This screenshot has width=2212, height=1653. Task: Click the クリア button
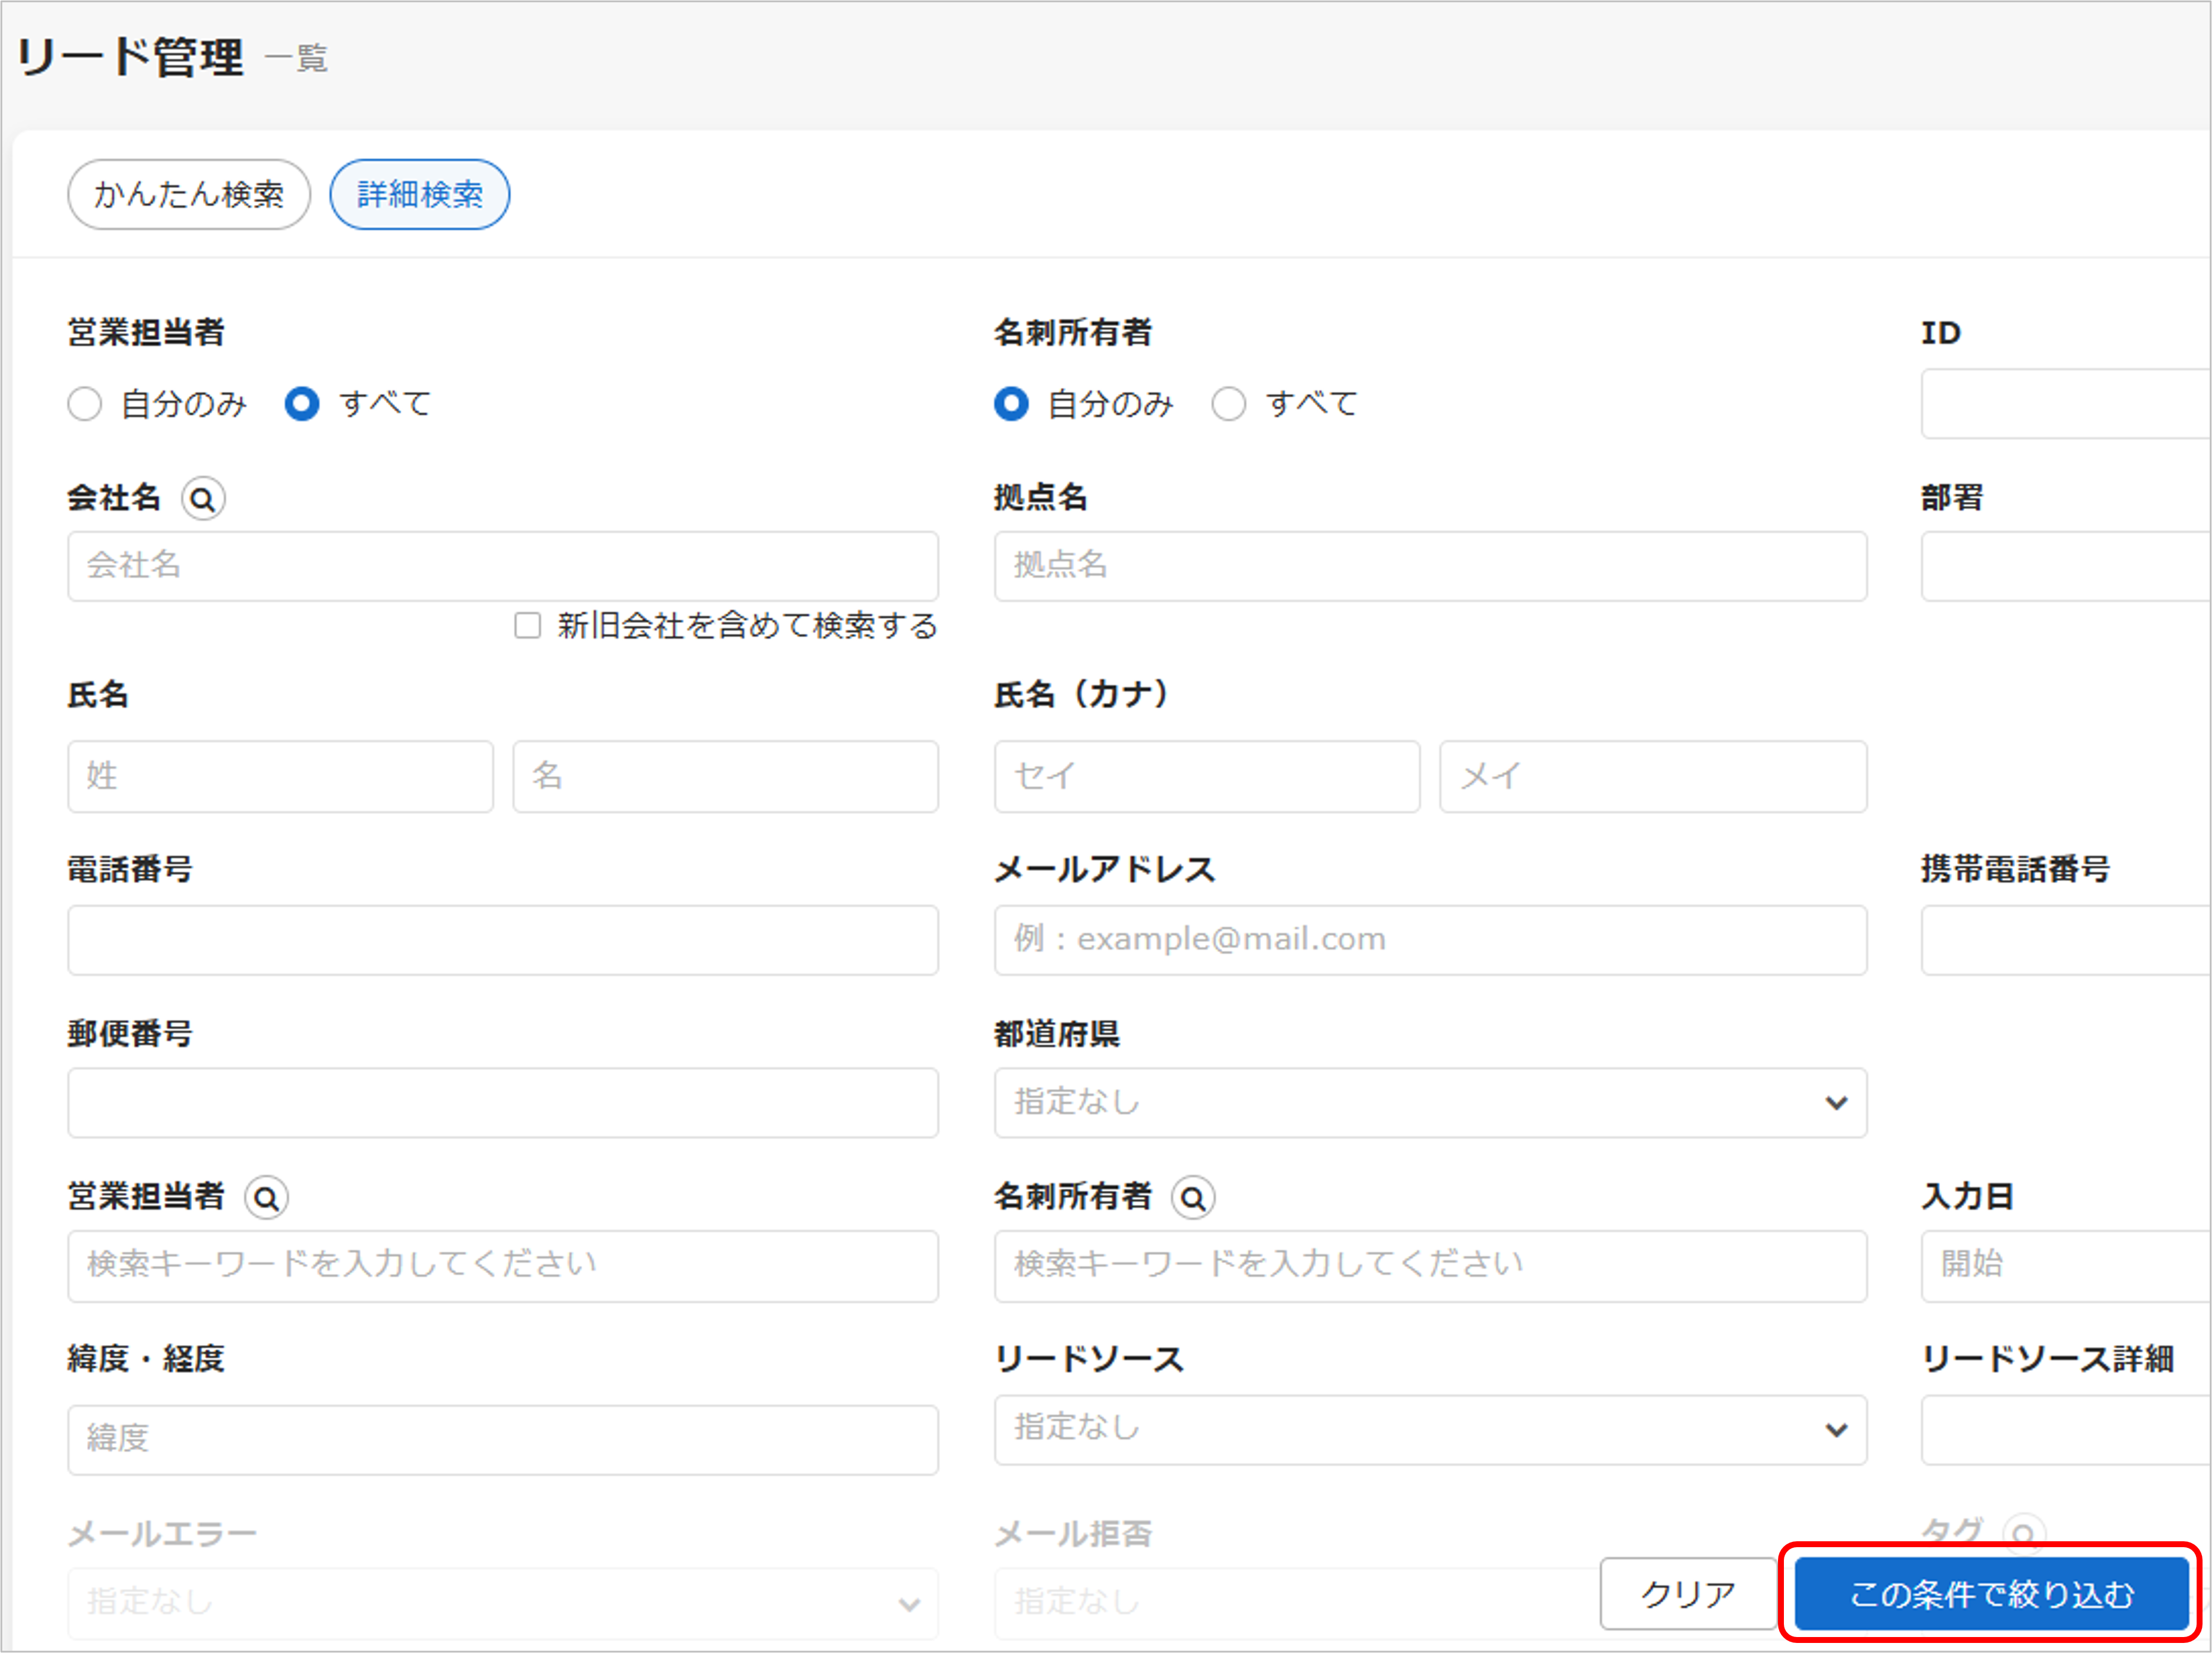[x=1688, y=1594]
